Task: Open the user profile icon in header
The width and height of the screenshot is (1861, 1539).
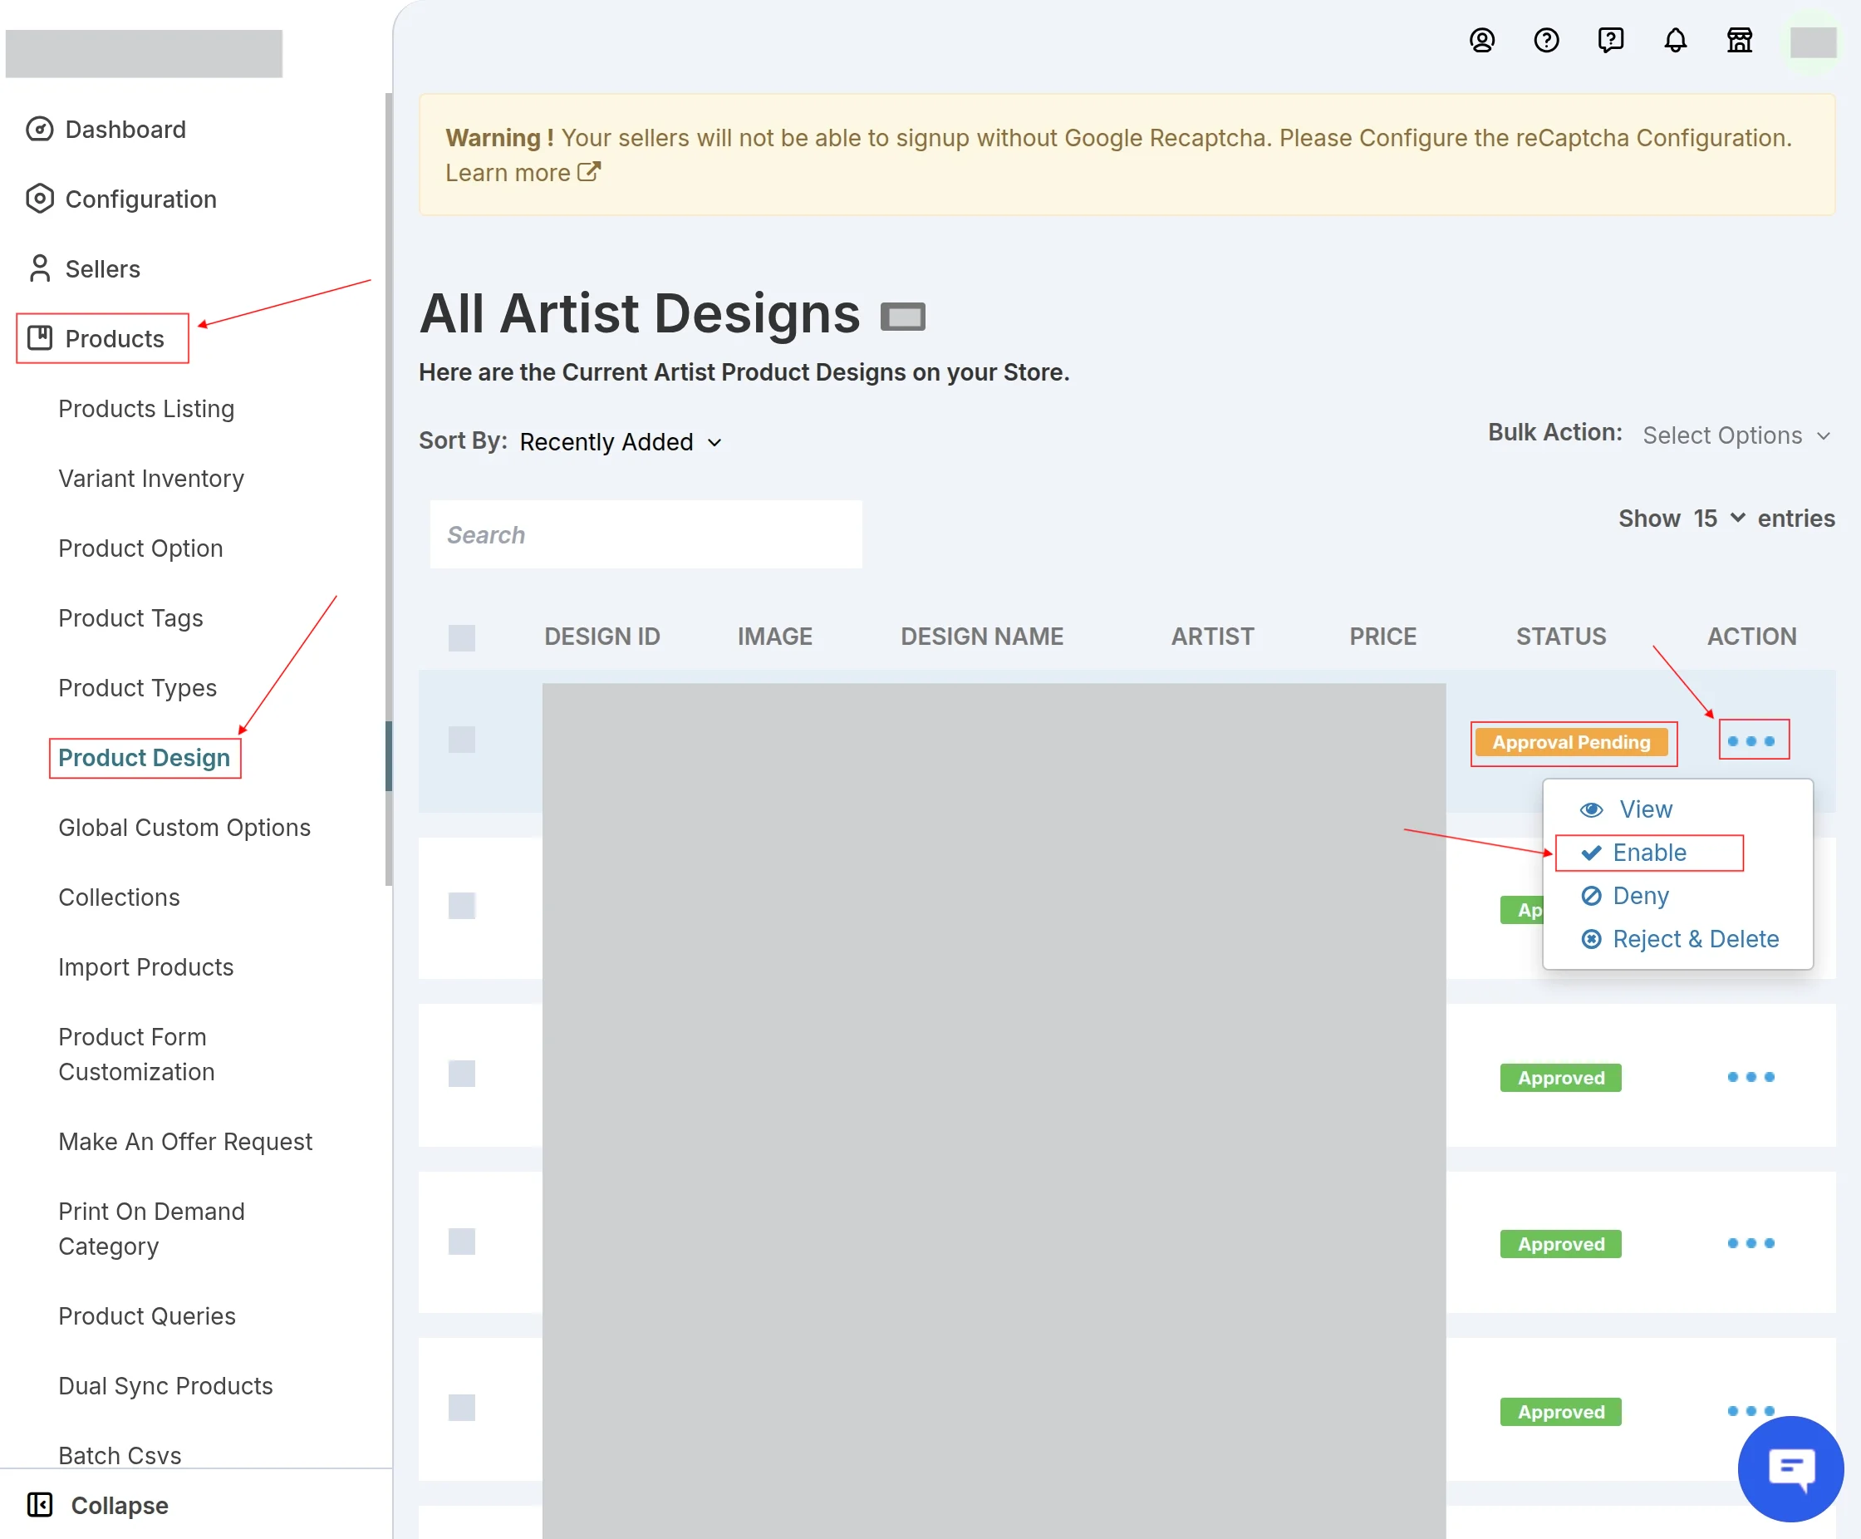Action: (x=1481, y=41)
